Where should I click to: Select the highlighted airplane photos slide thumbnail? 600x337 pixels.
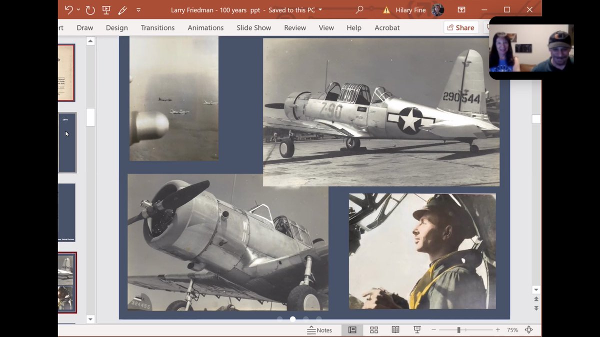click(67, 283)
